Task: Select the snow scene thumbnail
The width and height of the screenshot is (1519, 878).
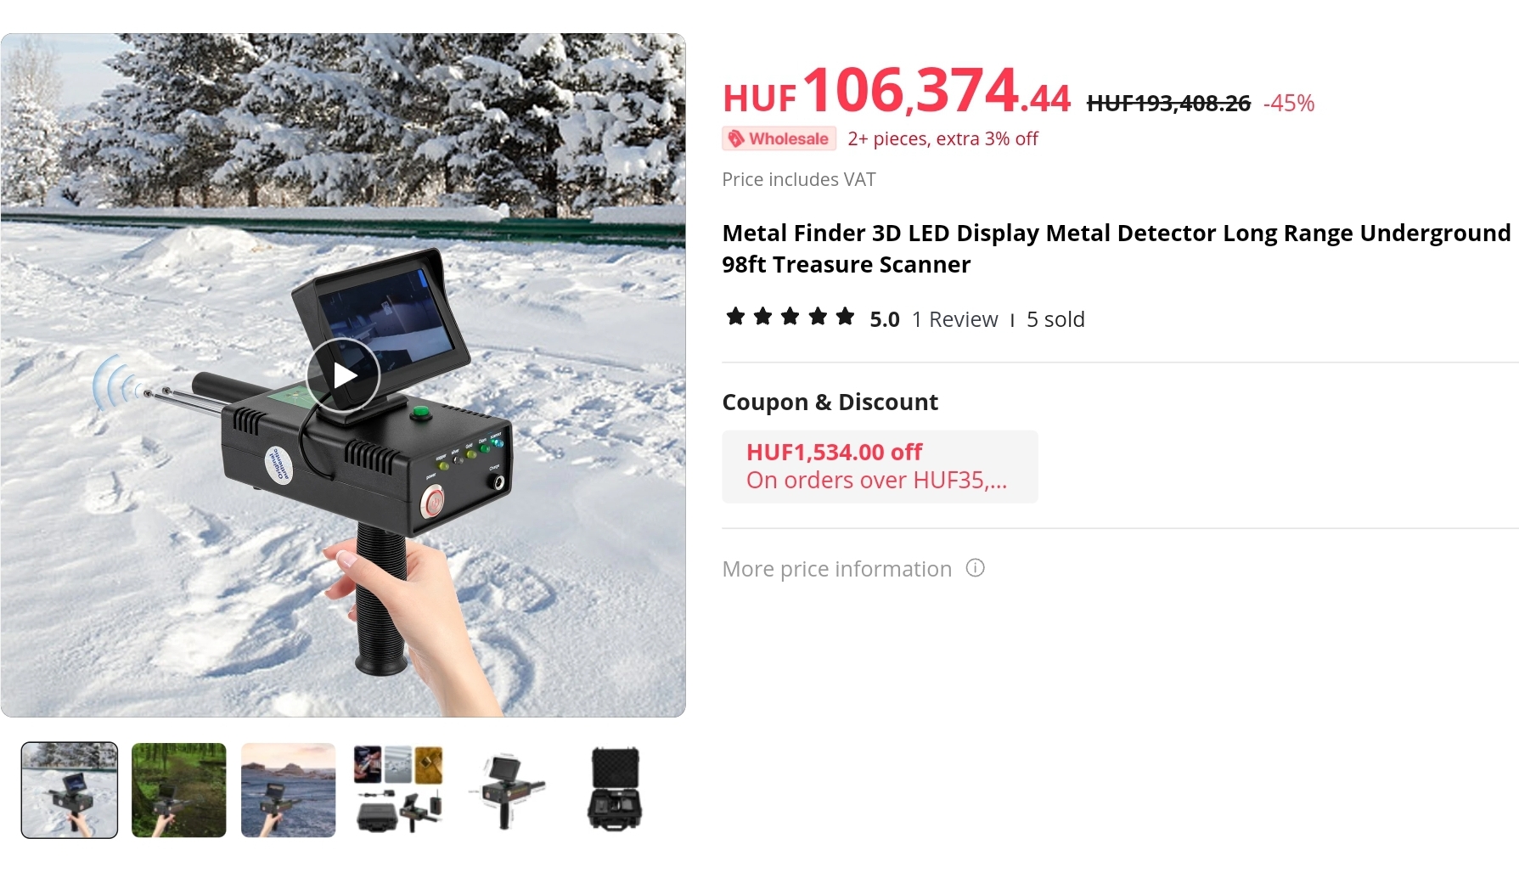Action: [70, 790]
